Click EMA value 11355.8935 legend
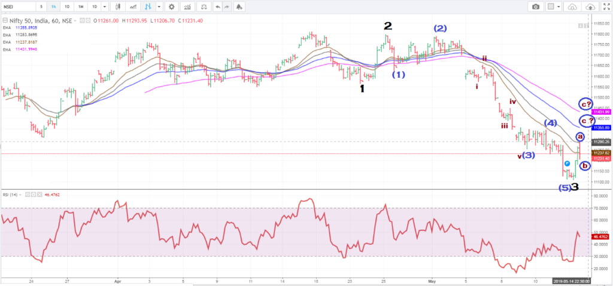Screen dimensions: 613x286 click(27, 28)
